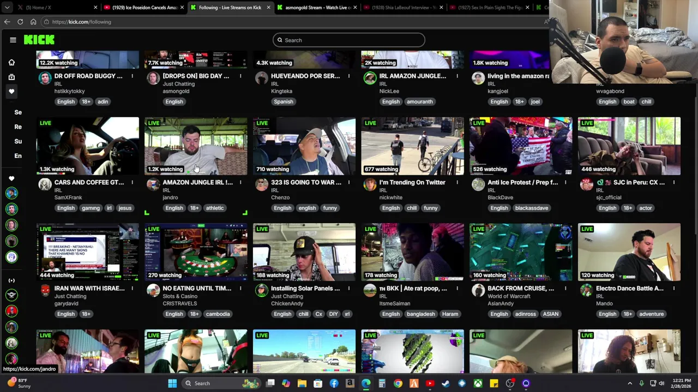Open options menu for Installing Solar Panels stream
This screenshot has height=392, width=698.
[349, 289]
